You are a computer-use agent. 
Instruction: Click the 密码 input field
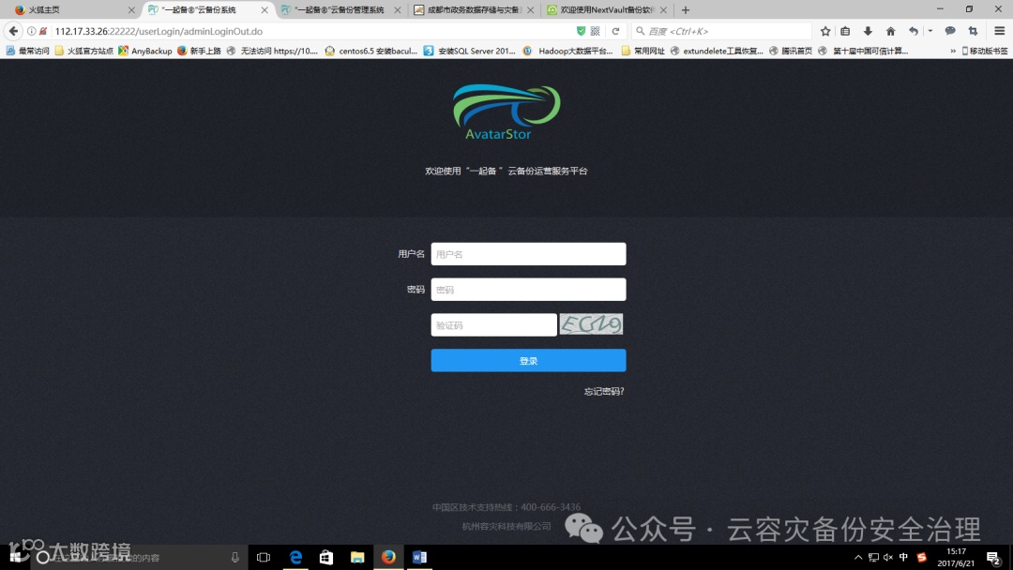[528, 289]
